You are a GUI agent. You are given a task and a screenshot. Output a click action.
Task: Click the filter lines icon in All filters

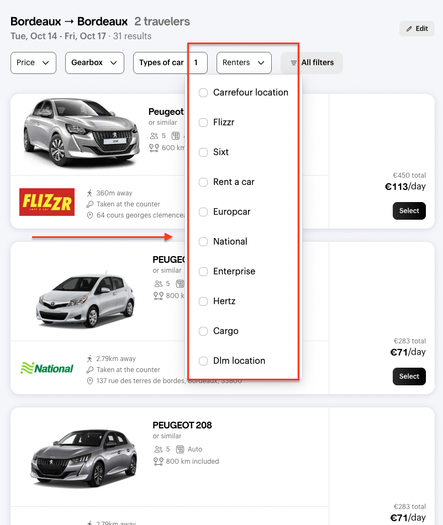tap(294, 63)
